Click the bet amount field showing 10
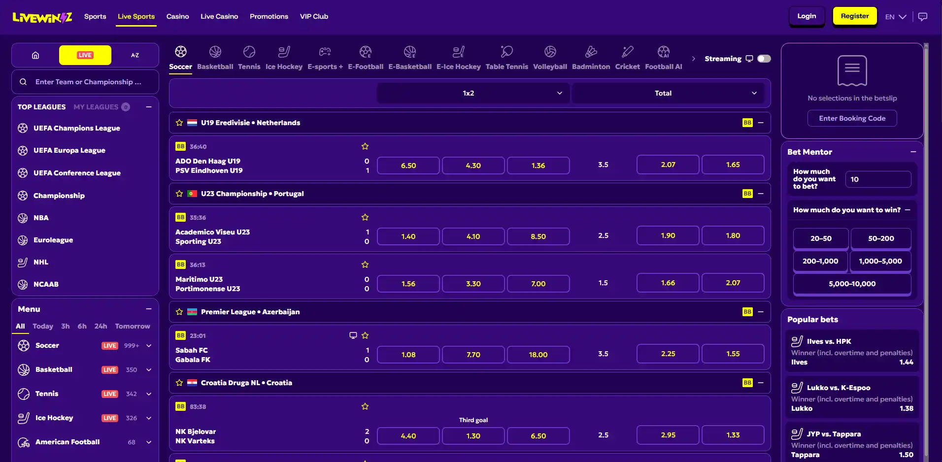The height and width of the screenshot is (462, 942). 878,179
